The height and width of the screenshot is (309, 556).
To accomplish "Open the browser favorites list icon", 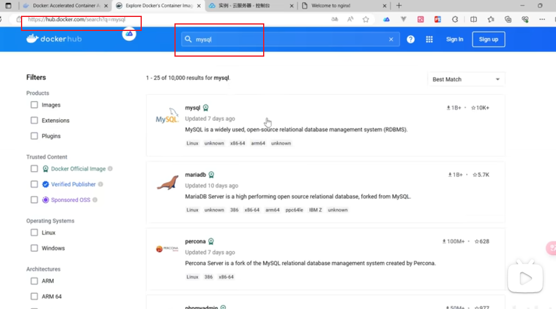I will click(x=491, y=19).
